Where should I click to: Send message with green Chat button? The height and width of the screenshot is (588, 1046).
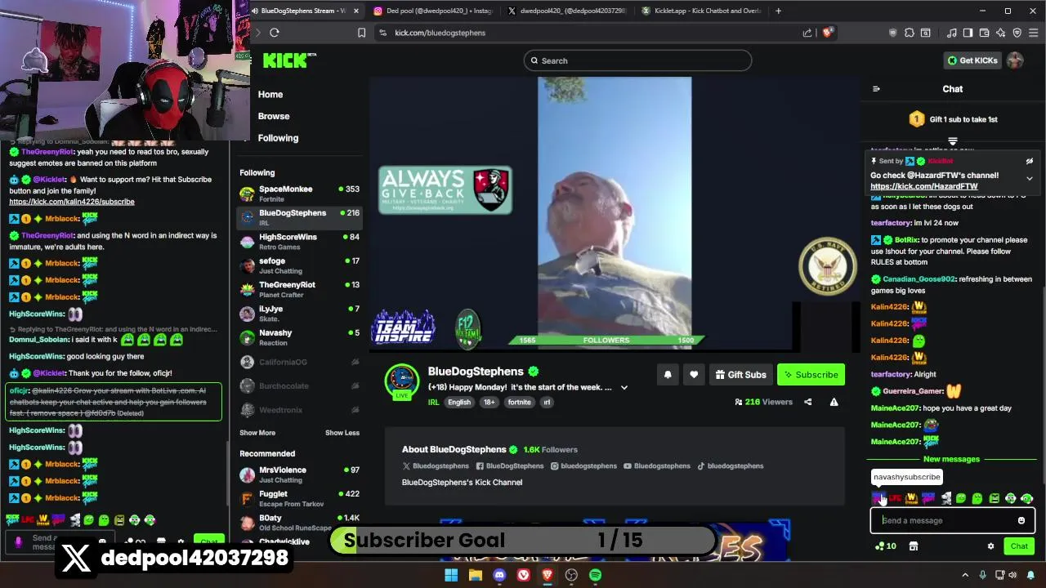tap(1019, 546)
